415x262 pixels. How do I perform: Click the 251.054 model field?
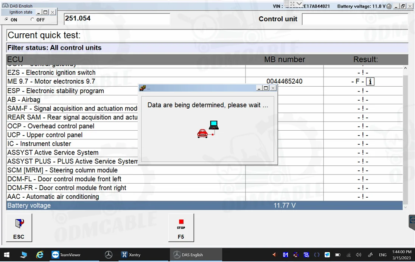pos(117,19)
